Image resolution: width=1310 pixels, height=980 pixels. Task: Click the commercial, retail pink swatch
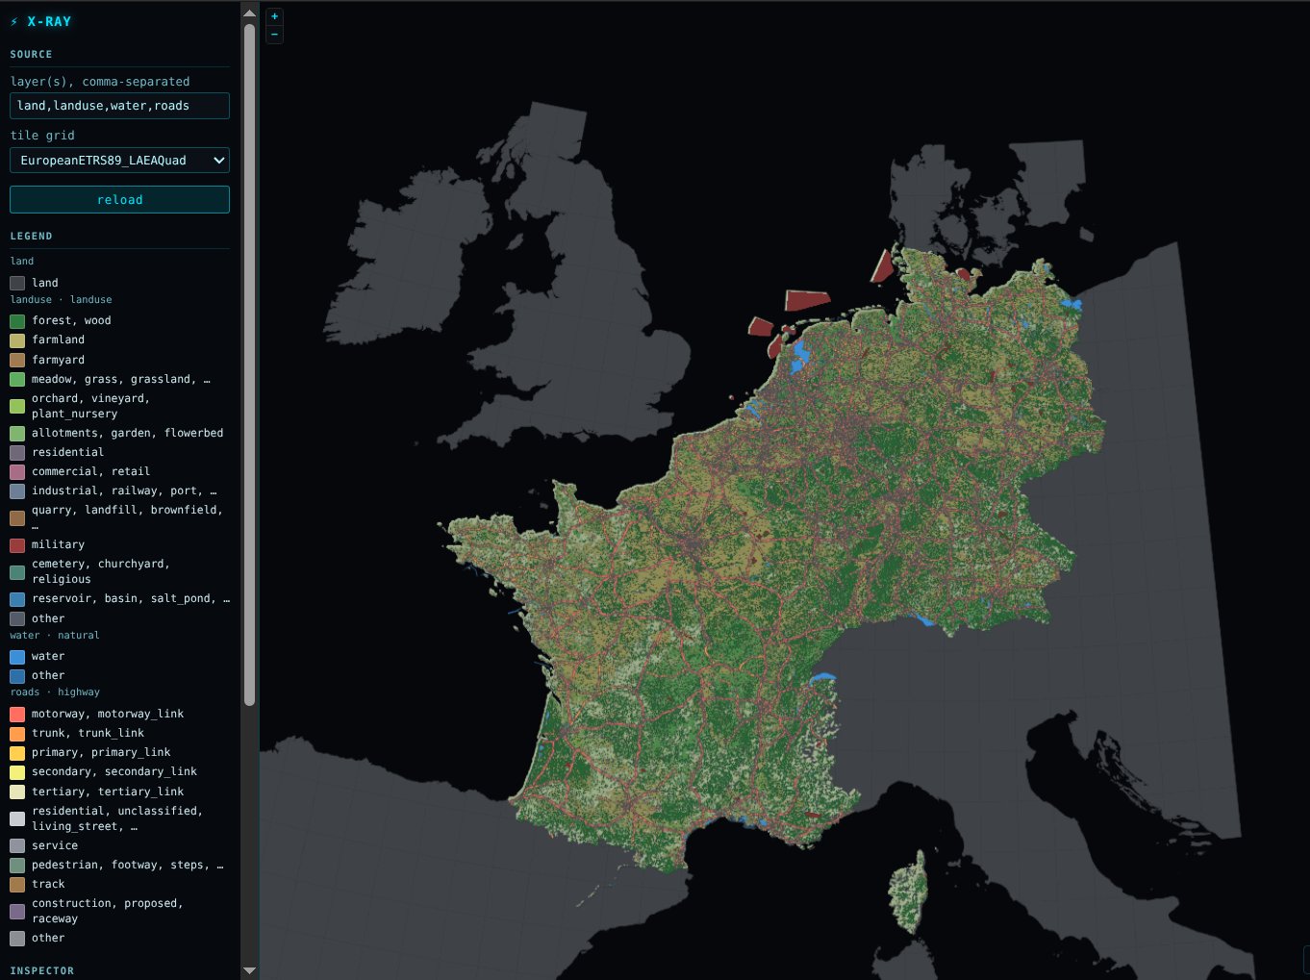coord(17,472)
